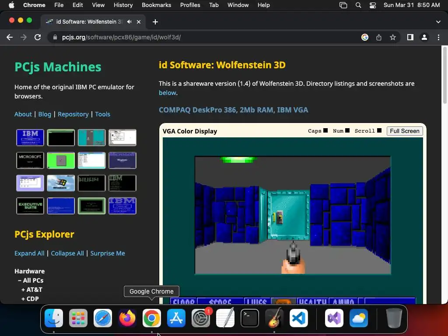Open the blue IBM machine thumbnail
Image resolution: width=448 pixels, height=336 pixels.
tap(30, 137)
